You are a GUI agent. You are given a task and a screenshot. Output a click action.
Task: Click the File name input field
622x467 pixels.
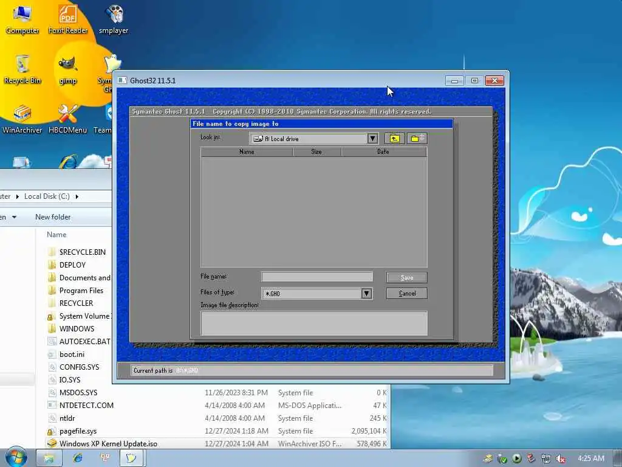pos(317,277)
